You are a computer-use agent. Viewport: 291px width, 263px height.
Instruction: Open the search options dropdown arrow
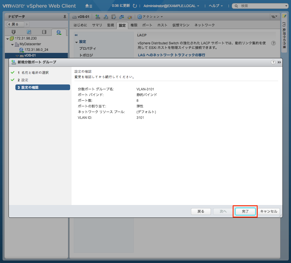click(286, 6)
